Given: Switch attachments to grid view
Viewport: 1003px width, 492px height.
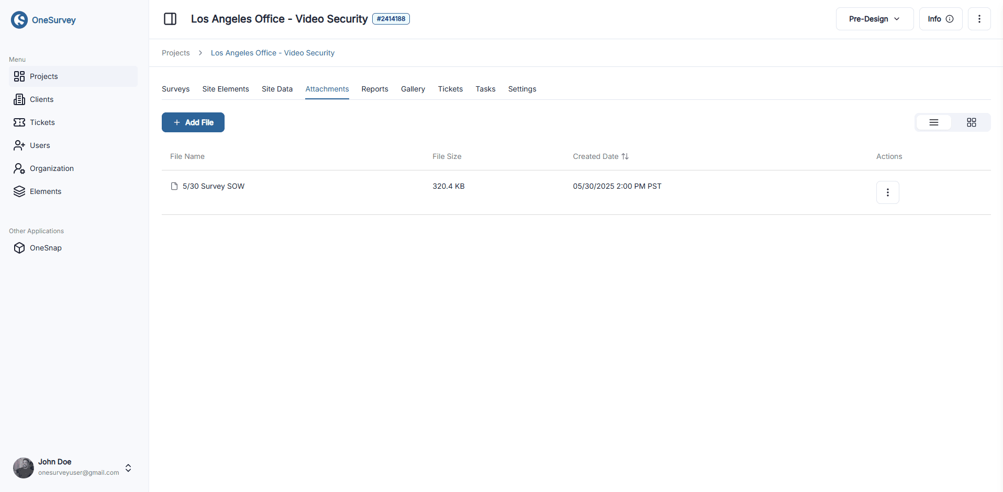Looking at the screenshot, I should (x=971, y=122).
